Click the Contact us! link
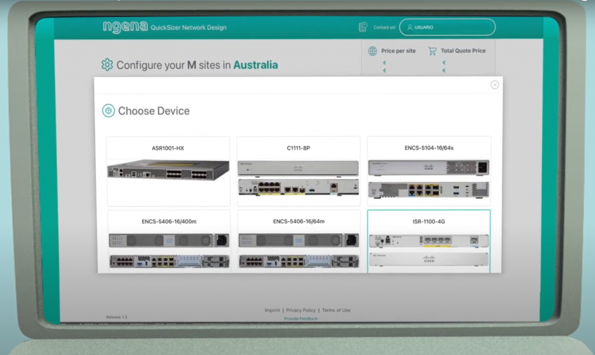The width and height of the screenshot is (595, 355). (384, 27)
